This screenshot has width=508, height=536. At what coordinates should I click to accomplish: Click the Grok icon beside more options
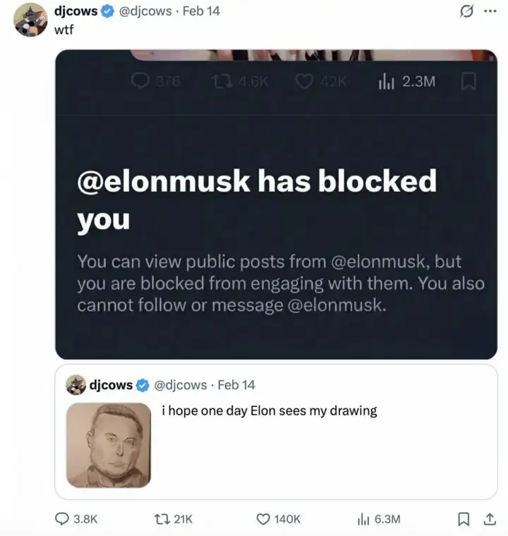click(x=465, y=12)
